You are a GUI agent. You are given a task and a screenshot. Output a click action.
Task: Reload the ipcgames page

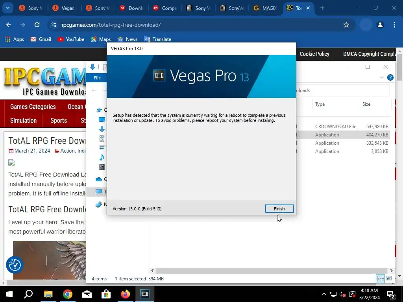tap(37, 25)
